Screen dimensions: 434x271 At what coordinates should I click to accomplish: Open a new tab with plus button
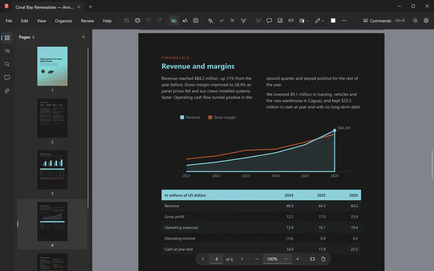[x=90, y=7]
